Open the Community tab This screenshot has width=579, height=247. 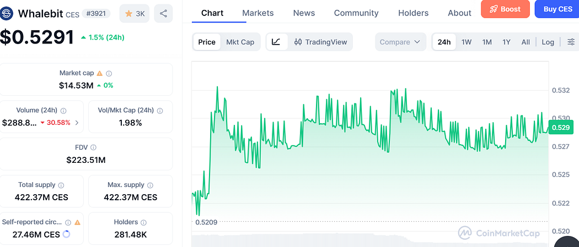[356, 13]
